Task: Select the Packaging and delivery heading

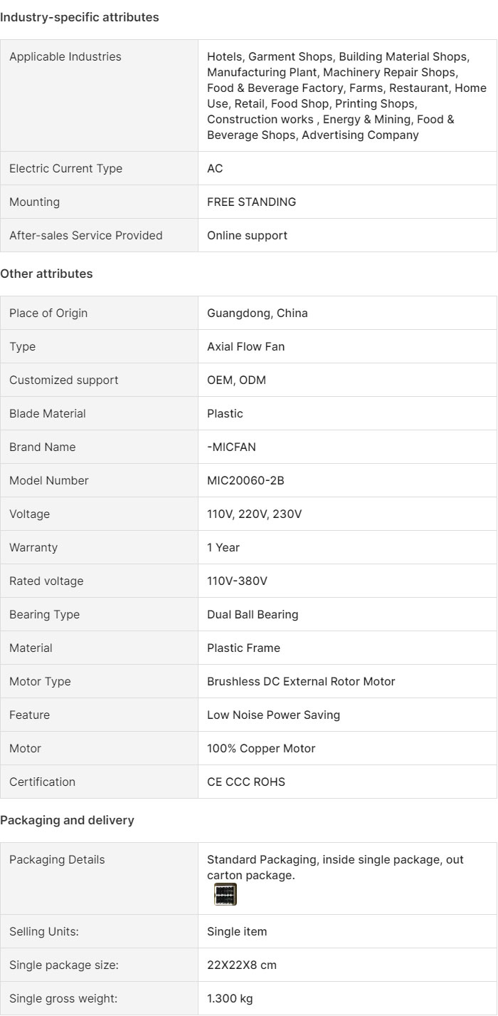Action: click(x=67, y=821)
